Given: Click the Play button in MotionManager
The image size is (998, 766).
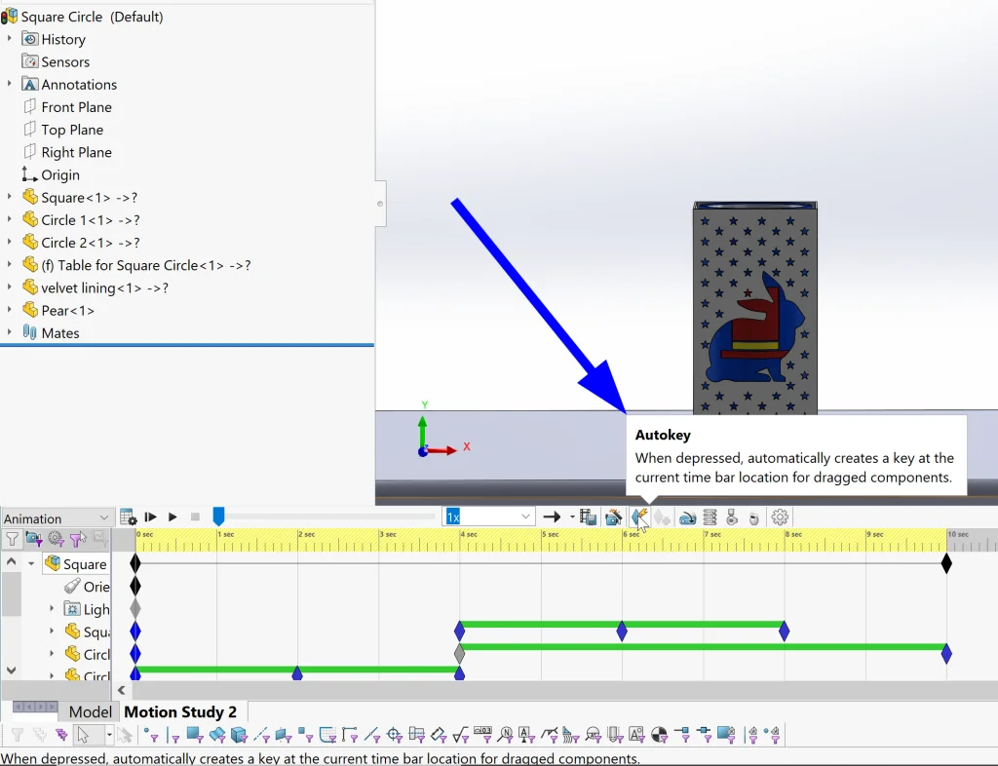Looking at the screenshot, I should [173, 517].
